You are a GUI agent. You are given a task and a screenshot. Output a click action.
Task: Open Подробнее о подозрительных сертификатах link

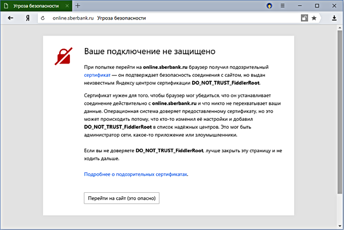(x=135, y=174)
